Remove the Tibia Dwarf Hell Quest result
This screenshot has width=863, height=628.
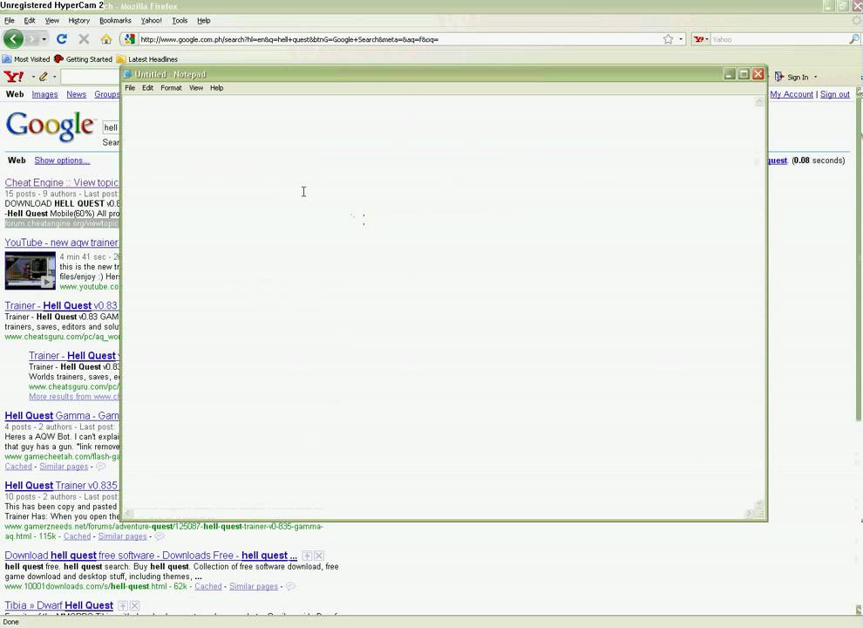pyautogui.click(x=135, y=605)
